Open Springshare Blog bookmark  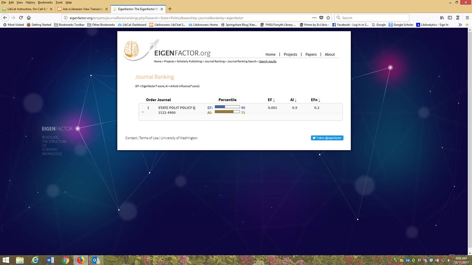pyautogui.click(x=239, y=25)
